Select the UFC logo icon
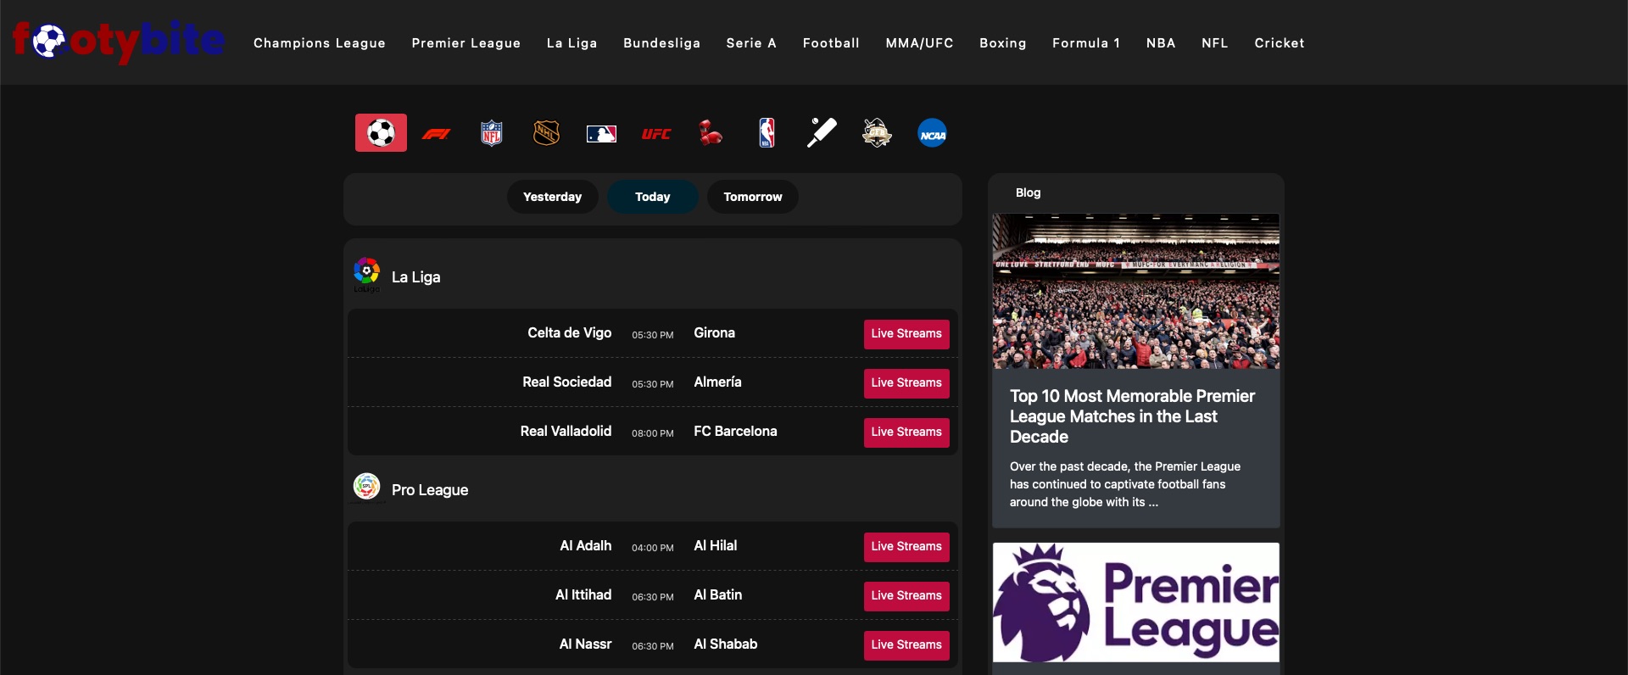The width and height of the screenshot is (1628, 675). 656,134
